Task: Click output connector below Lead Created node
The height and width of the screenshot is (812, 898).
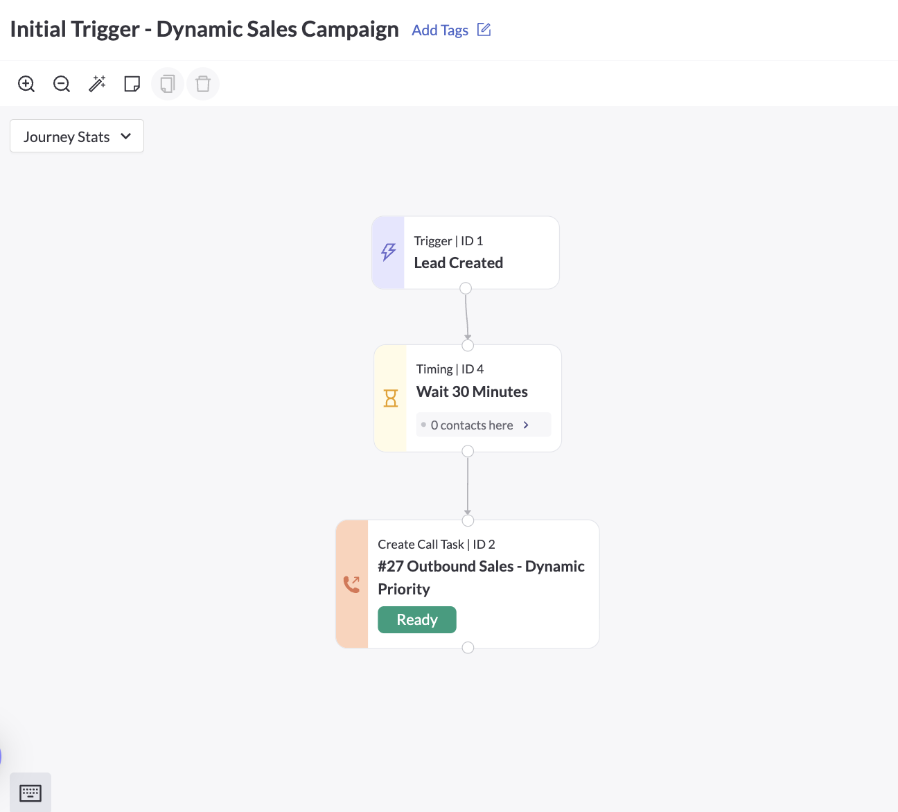Action: (466, 288)
